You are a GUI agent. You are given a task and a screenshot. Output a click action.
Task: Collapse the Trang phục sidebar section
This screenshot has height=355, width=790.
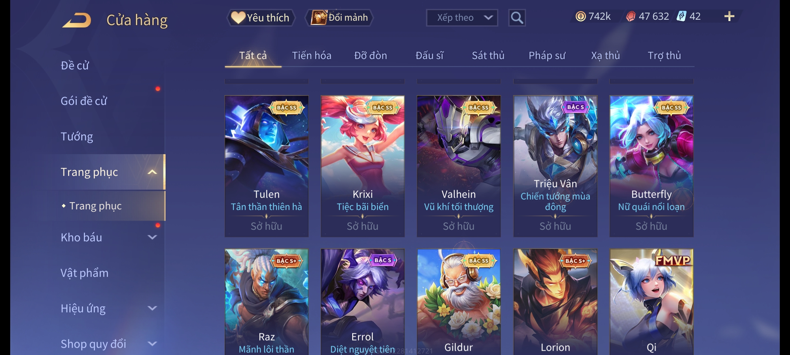pos(152,172)
